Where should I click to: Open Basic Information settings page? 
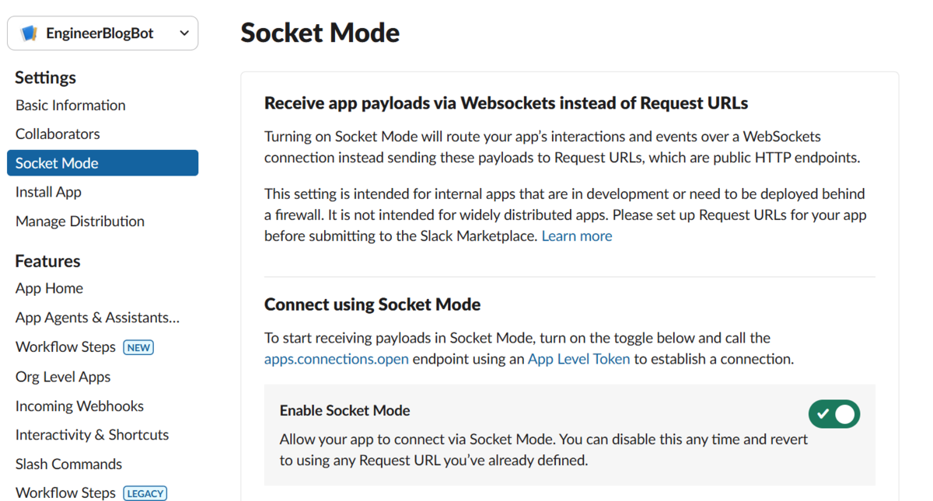[x=71, y=105]
